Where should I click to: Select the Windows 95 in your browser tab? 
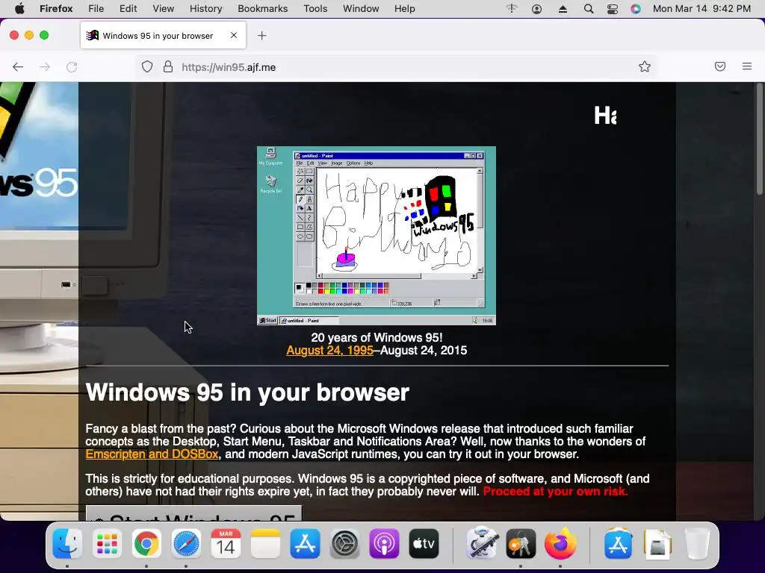(x=163, y=36)
